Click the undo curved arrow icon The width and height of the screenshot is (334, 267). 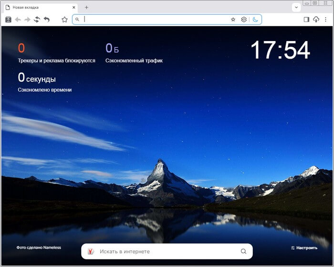47,20
